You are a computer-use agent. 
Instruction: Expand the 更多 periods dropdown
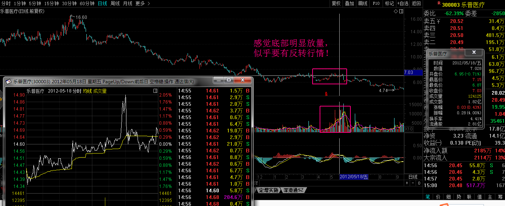pos(143,3)
